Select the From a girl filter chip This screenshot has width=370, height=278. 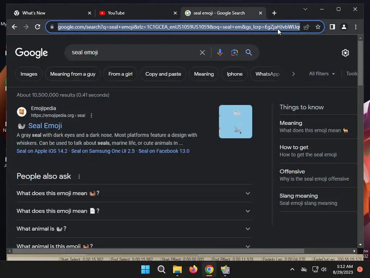(x=120, y=74)
